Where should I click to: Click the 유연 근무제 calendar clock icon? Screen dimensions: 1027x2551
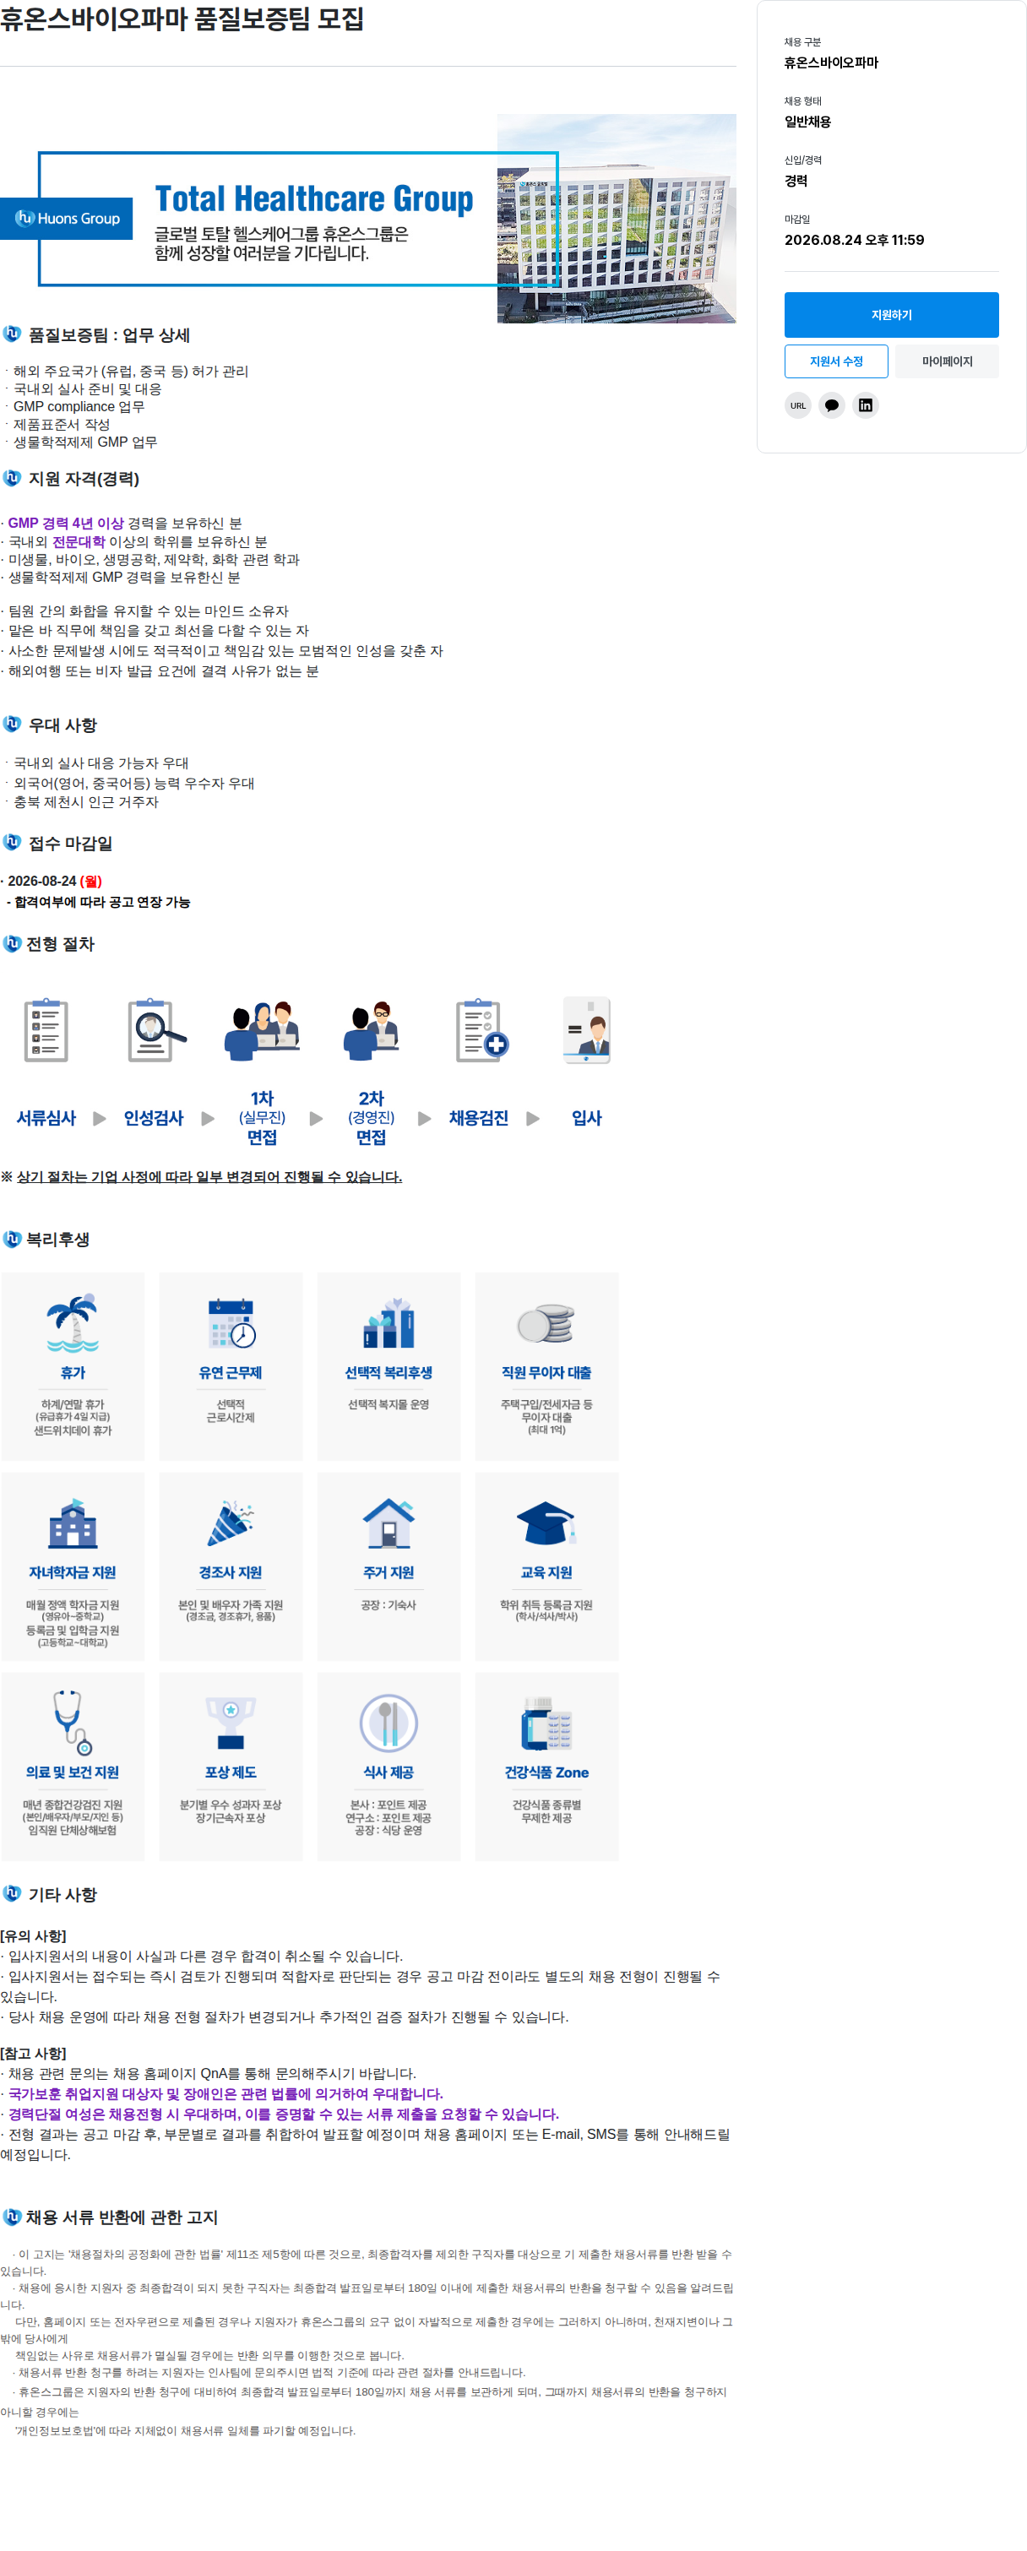[231, 1323]
